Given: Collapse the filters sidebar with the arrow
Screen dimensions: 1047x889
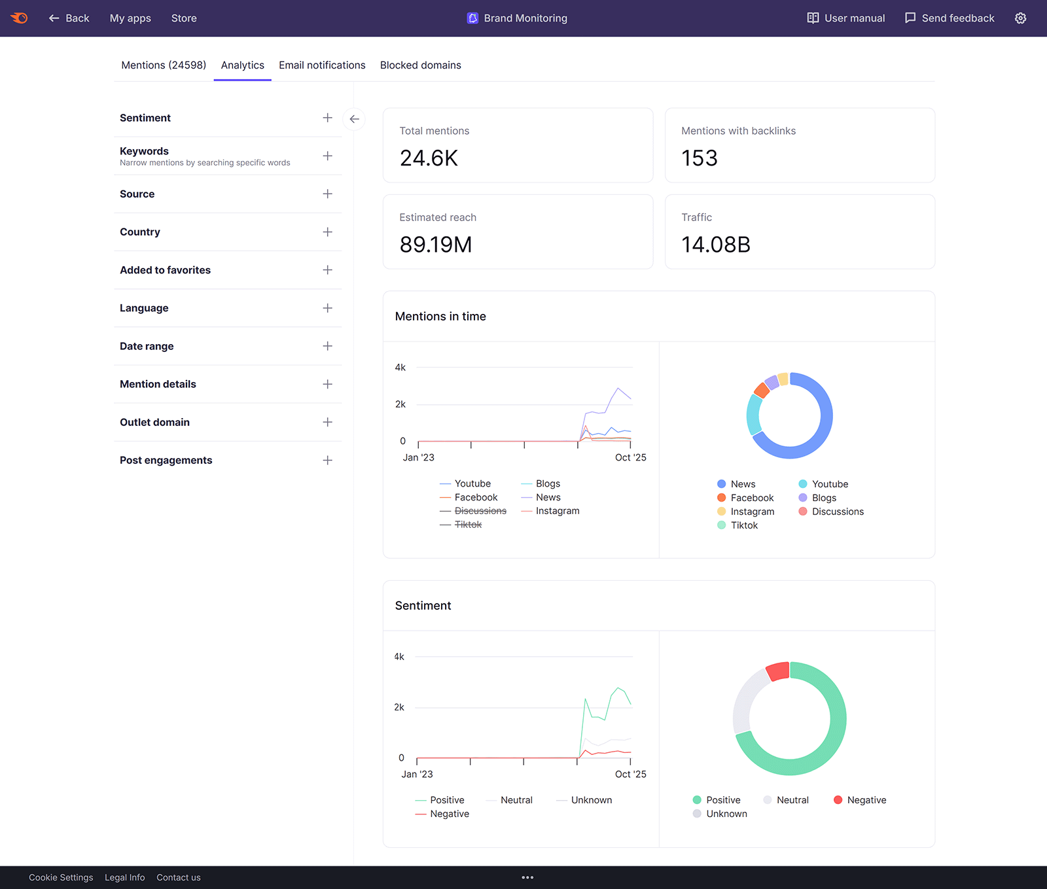Looking at the screenshot, I should (354, 119).
